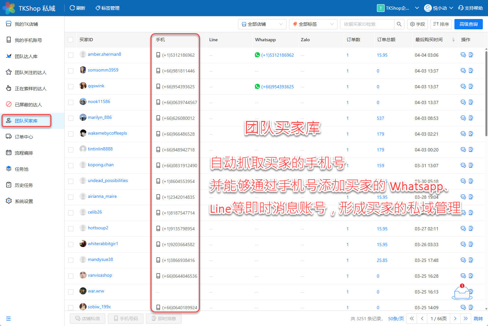
Task: Click the search magnifier icon
Action: click(x=399, y=24)
